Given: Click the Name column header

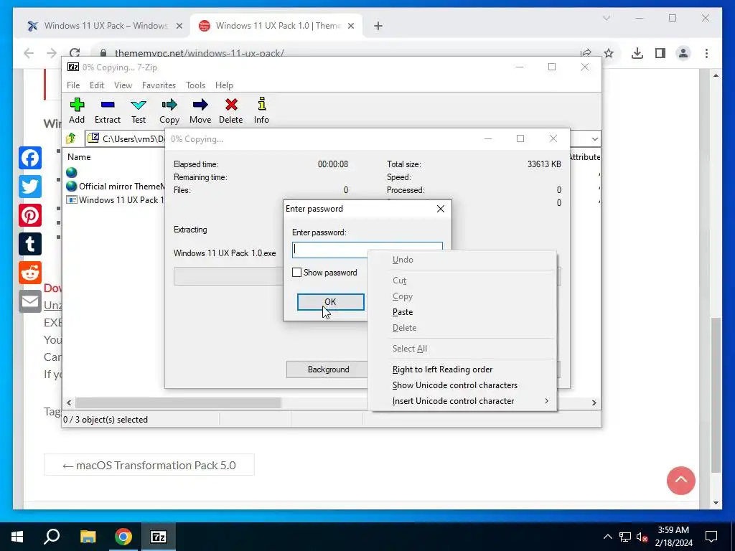Looking at the screenshot, I should pos(79,157).
